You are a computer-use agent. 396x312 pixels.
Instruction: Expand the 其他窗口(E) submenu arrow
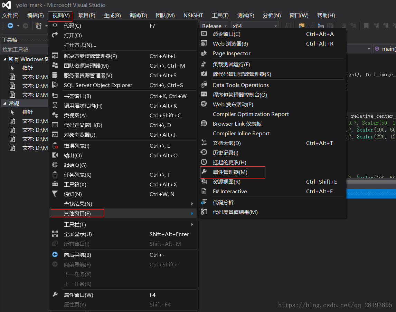192,213
